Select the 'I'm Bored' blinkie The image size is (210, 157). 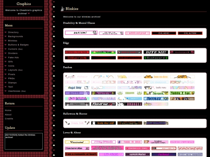pos(164,154)
